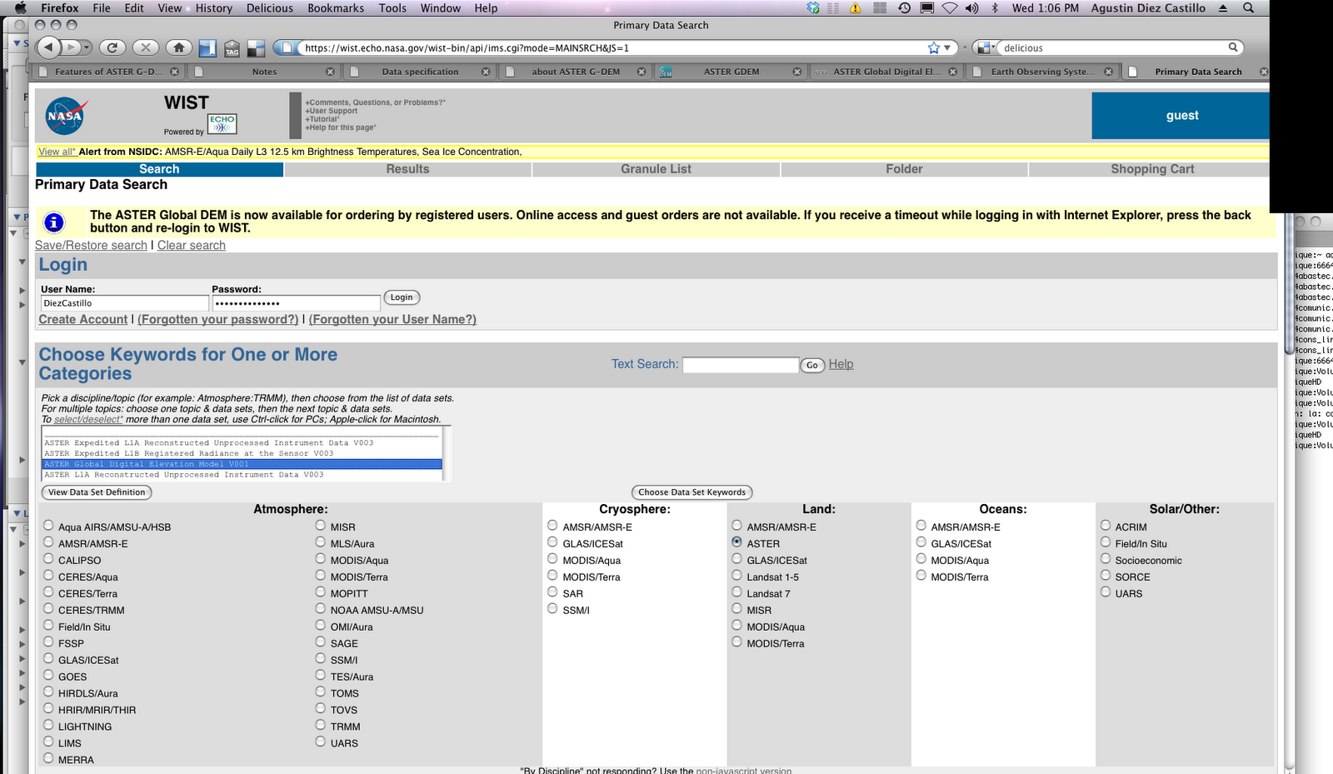Close the Data specification tab

click(x=486, y=72)
